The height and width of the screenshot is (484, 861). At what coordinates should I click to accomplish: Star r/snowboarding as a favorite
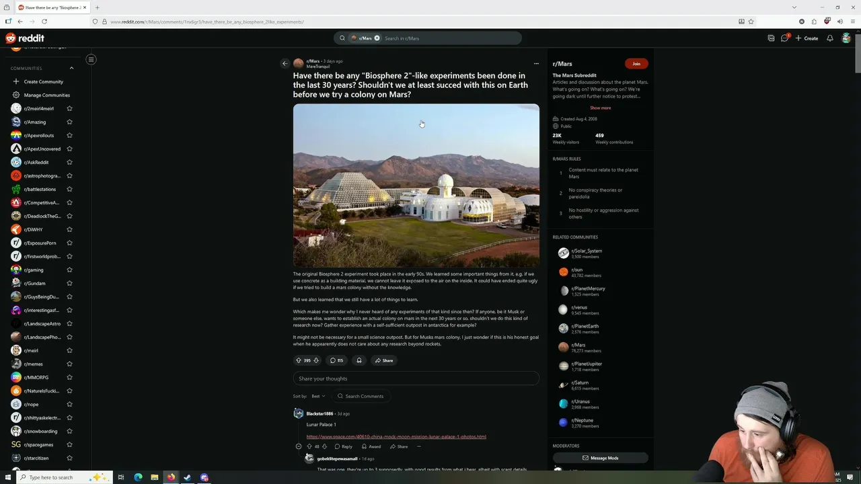69,431
